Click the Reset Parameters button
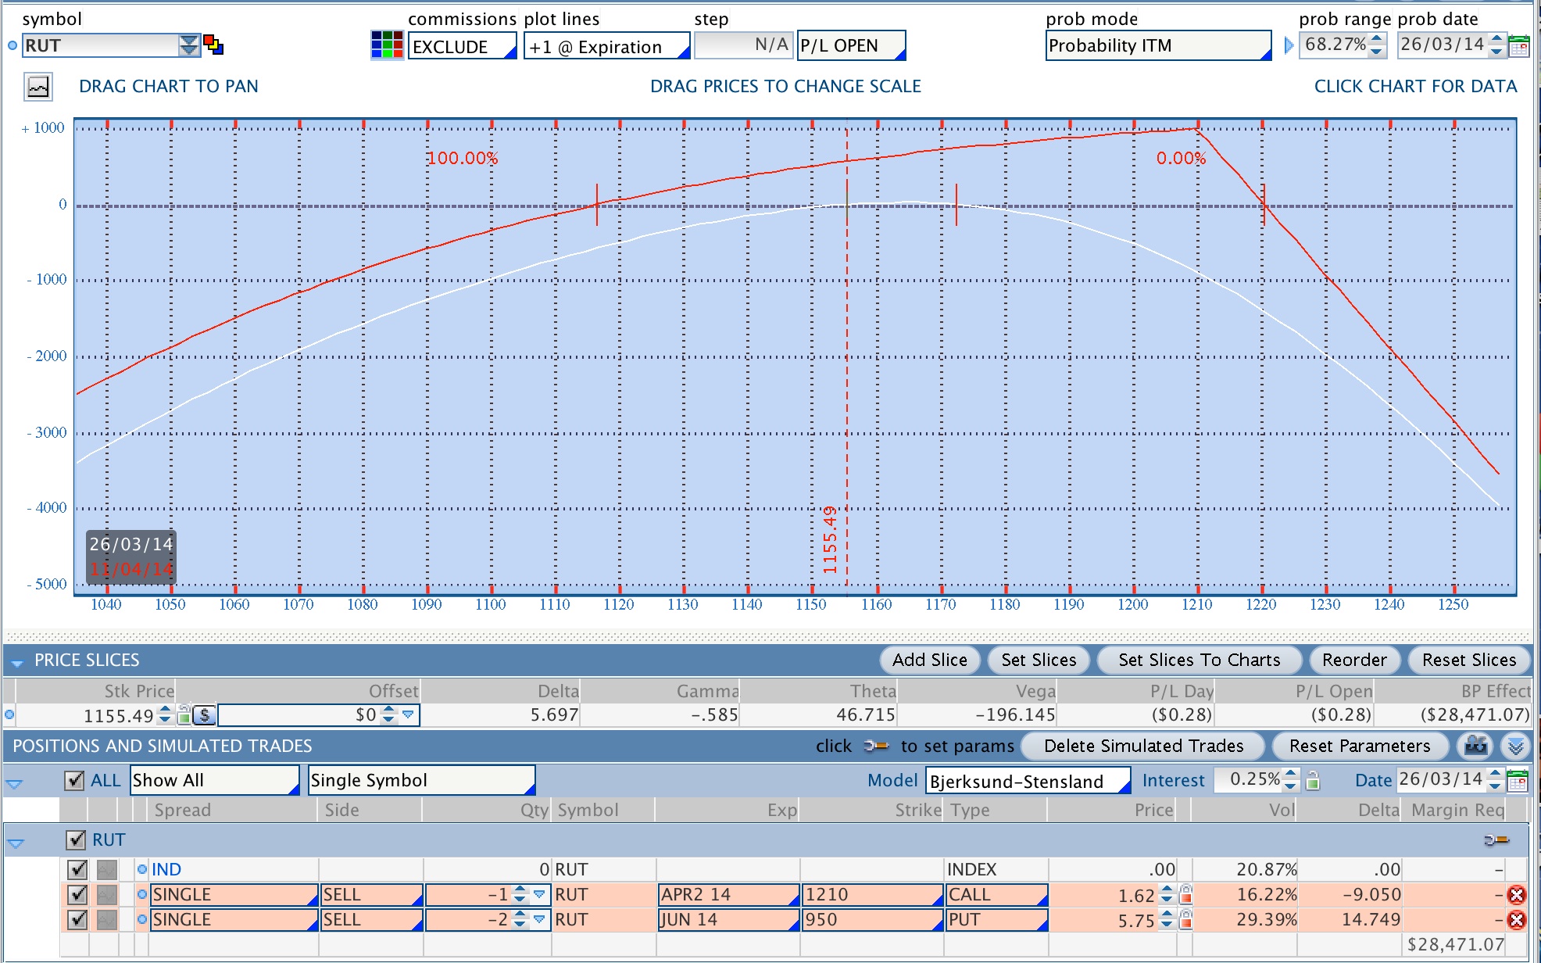 pyautogui.click(x=1360, y=746)
